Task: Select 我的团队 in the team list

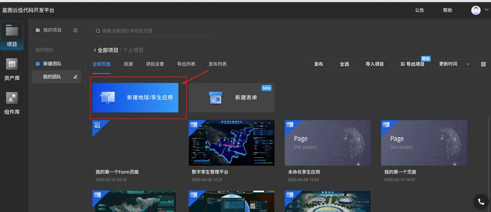Action: coord(56,77)
